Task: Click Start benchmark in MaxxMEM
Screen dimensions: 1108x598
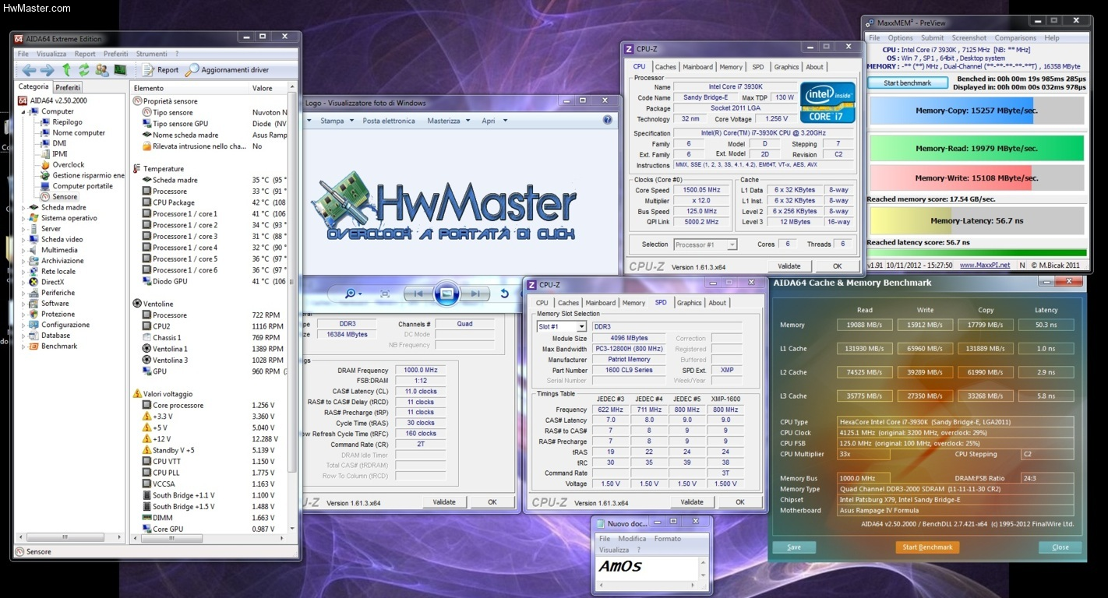Action: [907, 83]
